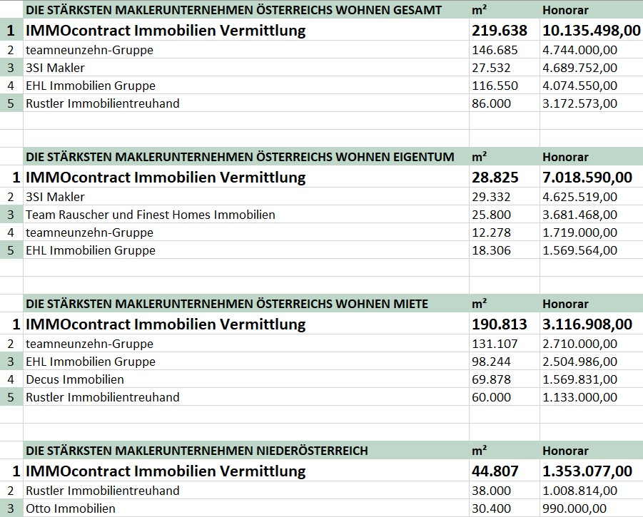Select the Wohnen Gesamt table header cell
Image resolution: width=643 pixels, height=517 pixels.
pyautogui.click(x=246, y=9)
